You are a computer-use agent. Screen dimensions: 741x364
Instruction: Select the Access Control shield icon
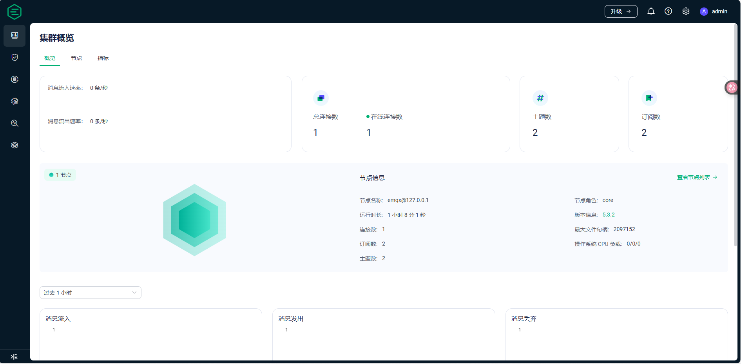pyautogui.click(x=14, y=57)
